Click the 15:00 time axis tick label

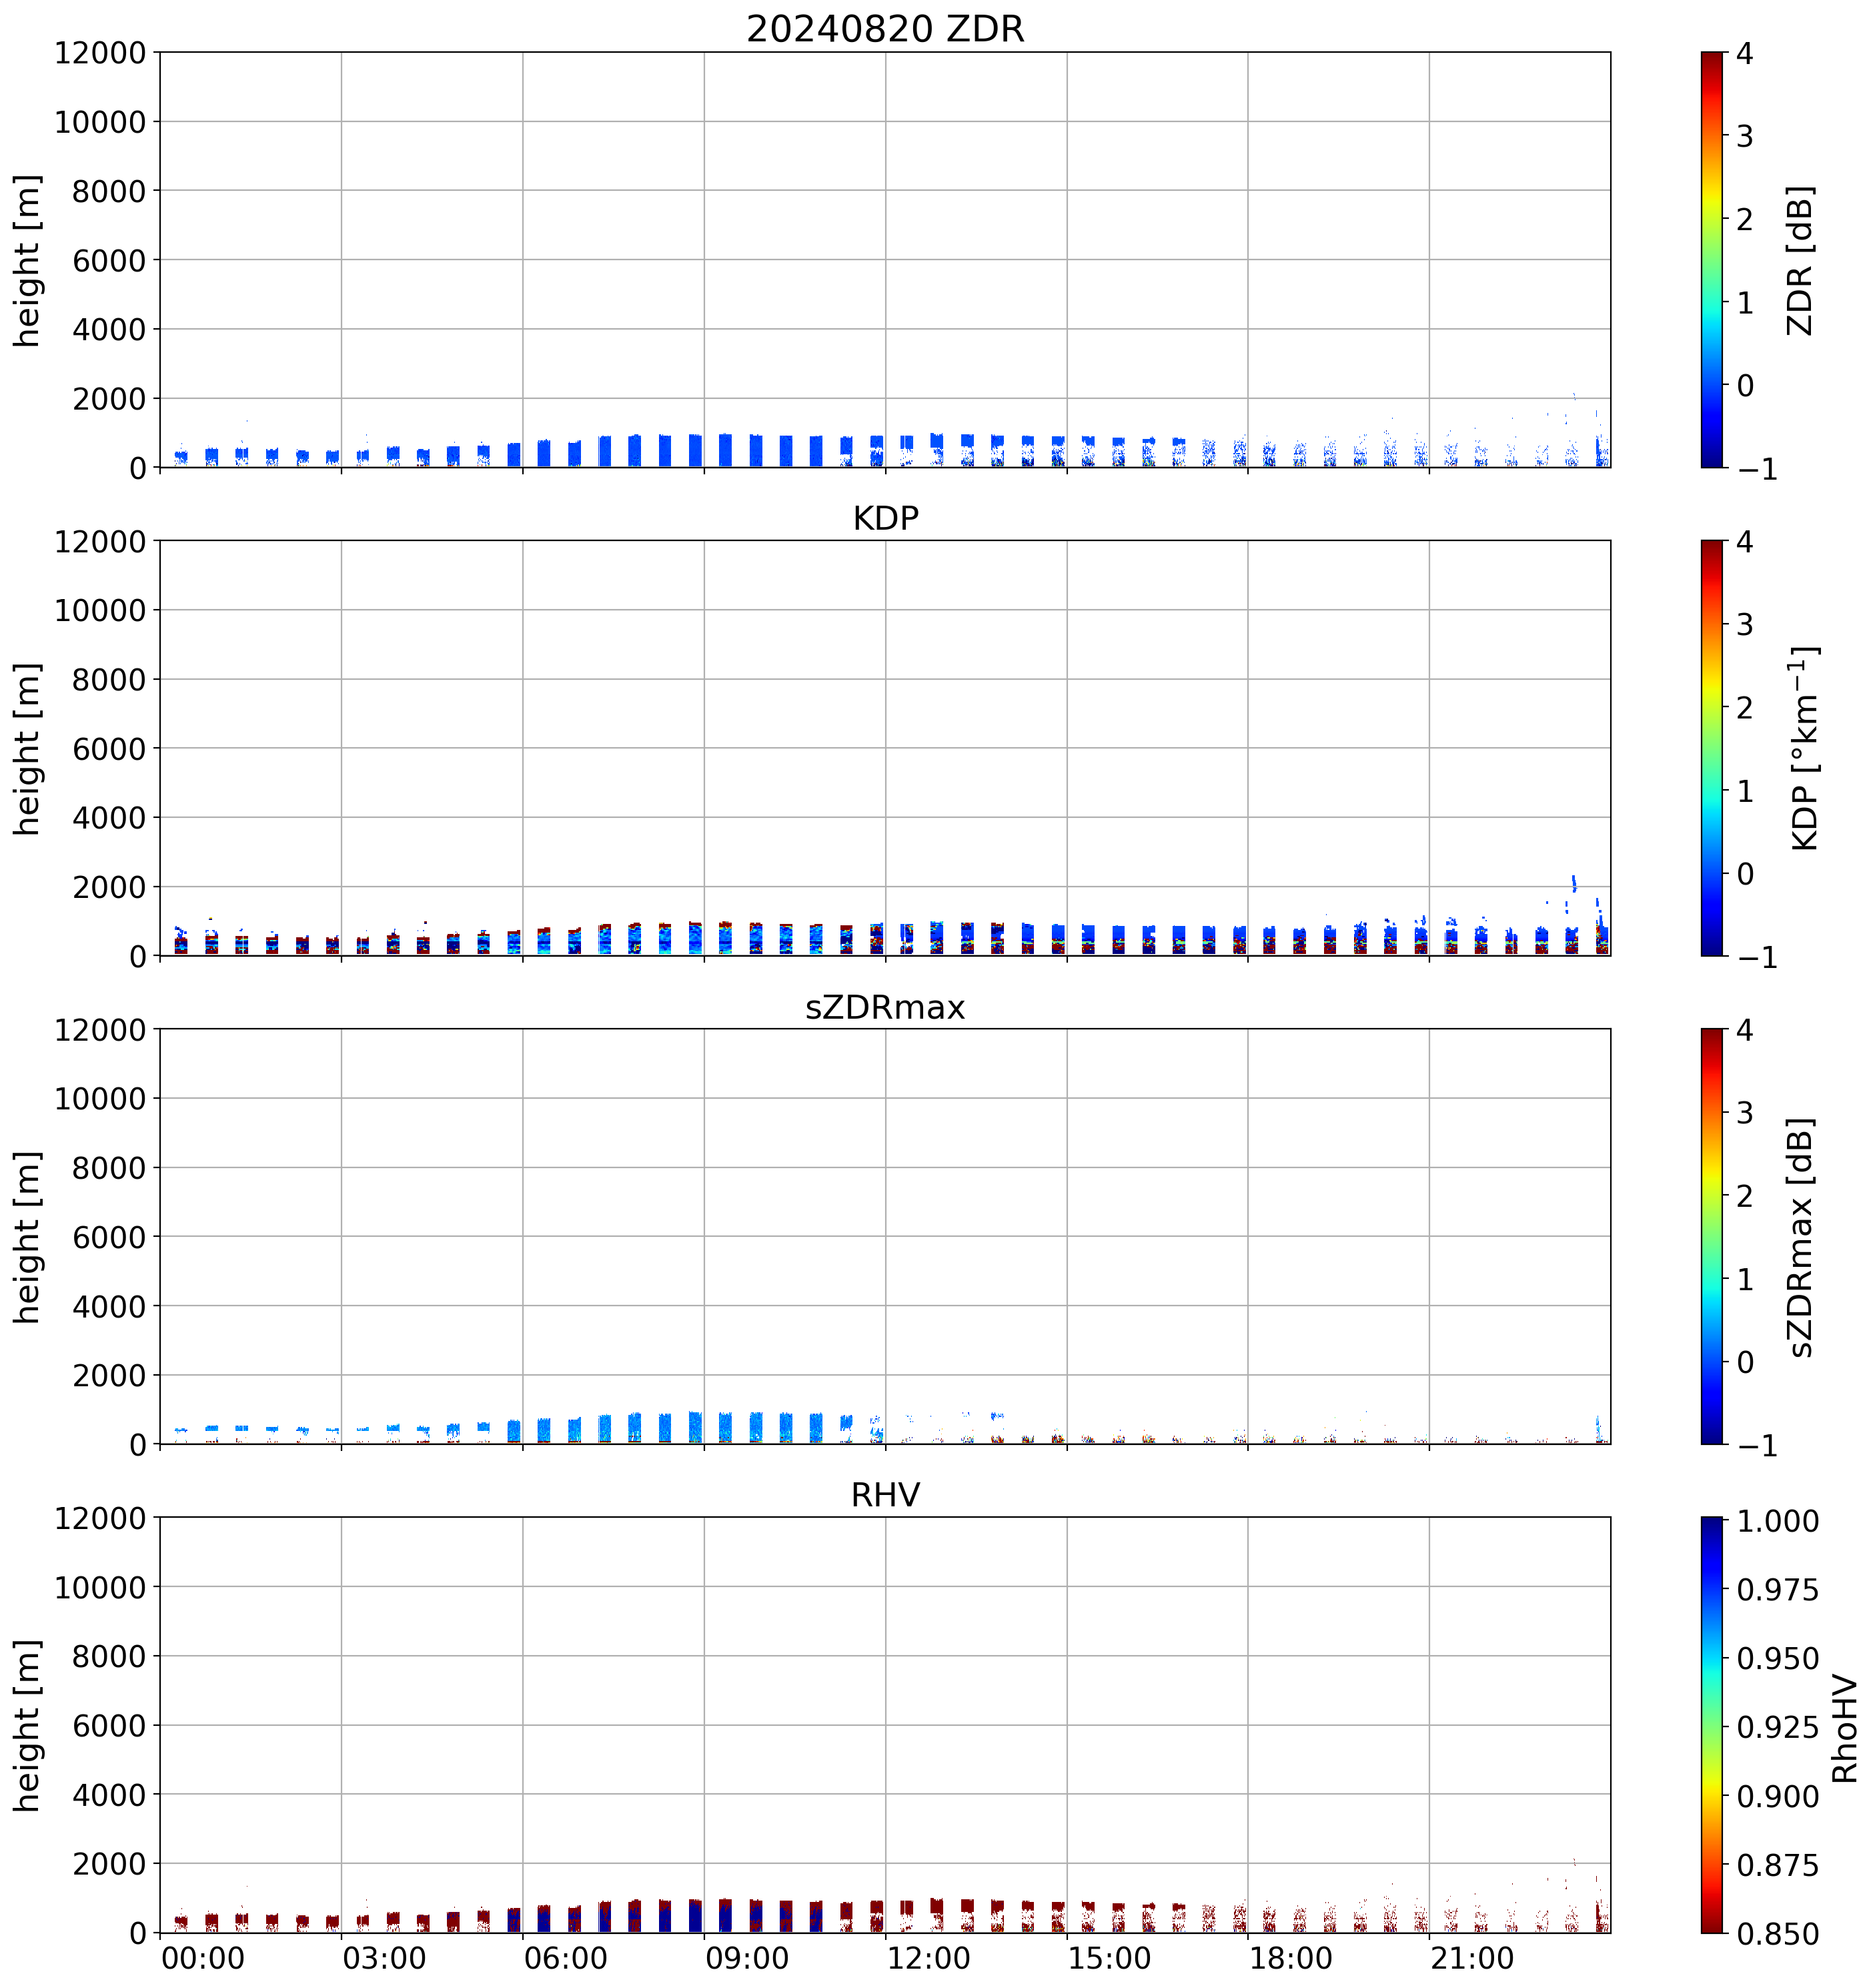(1109, 1958)
